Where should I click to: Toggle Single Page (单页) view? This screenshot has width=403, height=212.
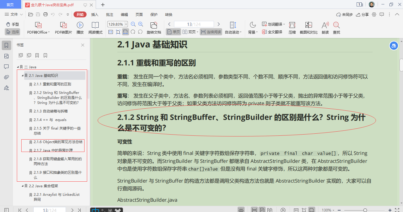(x=173, y=32)
